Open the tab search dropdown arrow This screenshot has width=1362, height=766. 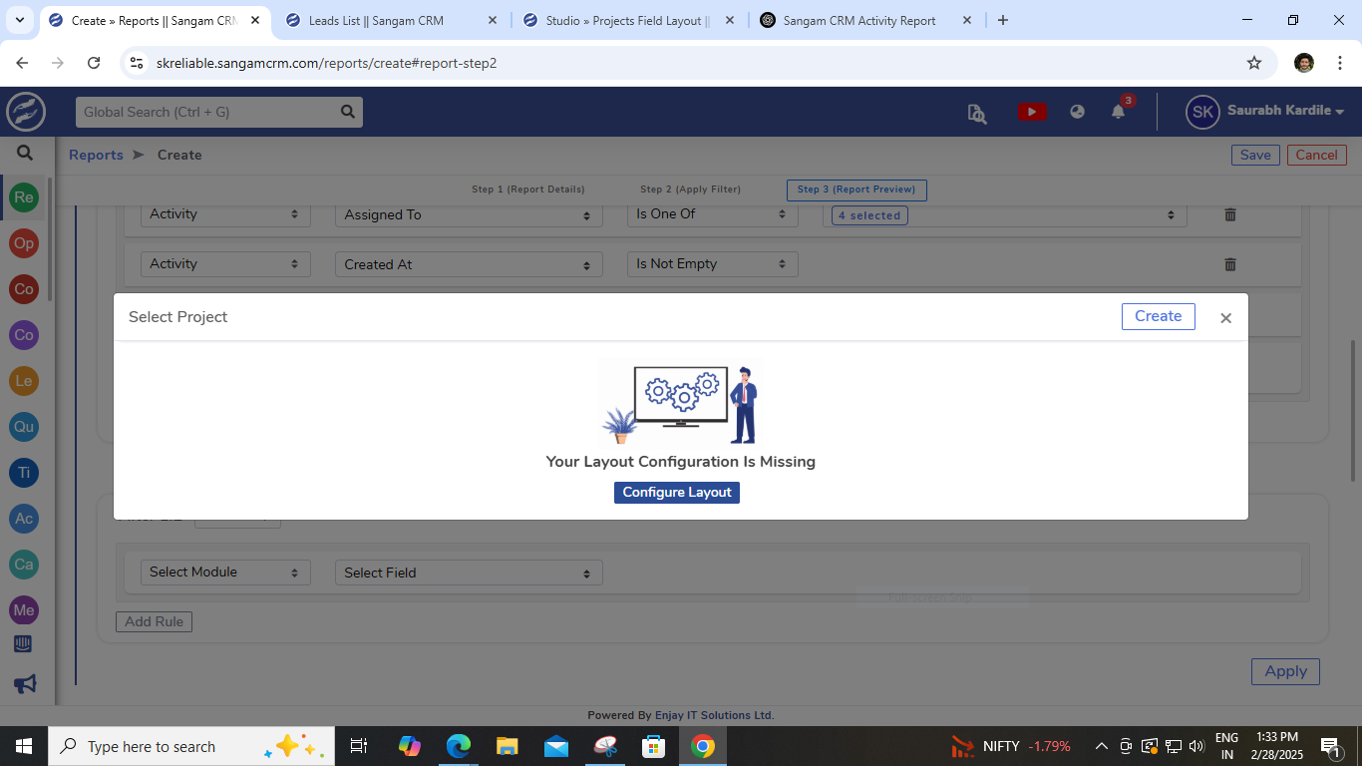[x=20, y=20]
